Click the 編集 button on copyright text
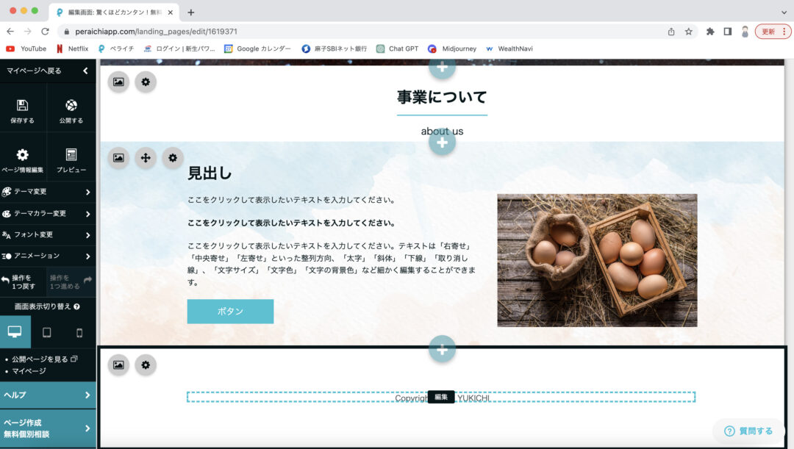The height and width of the screenshot is (449, 794). click(x=441, y=398)
